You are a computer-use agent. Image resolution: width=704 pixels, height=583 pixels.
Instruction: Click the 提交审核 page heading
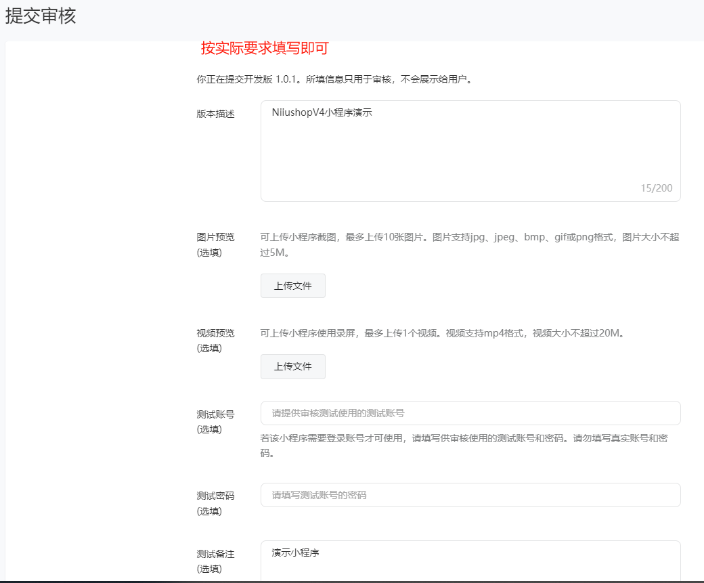41,16
